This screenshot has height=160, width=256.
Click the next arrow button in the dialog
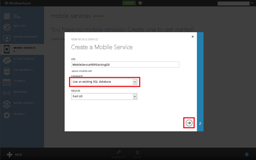pos(189,123)
